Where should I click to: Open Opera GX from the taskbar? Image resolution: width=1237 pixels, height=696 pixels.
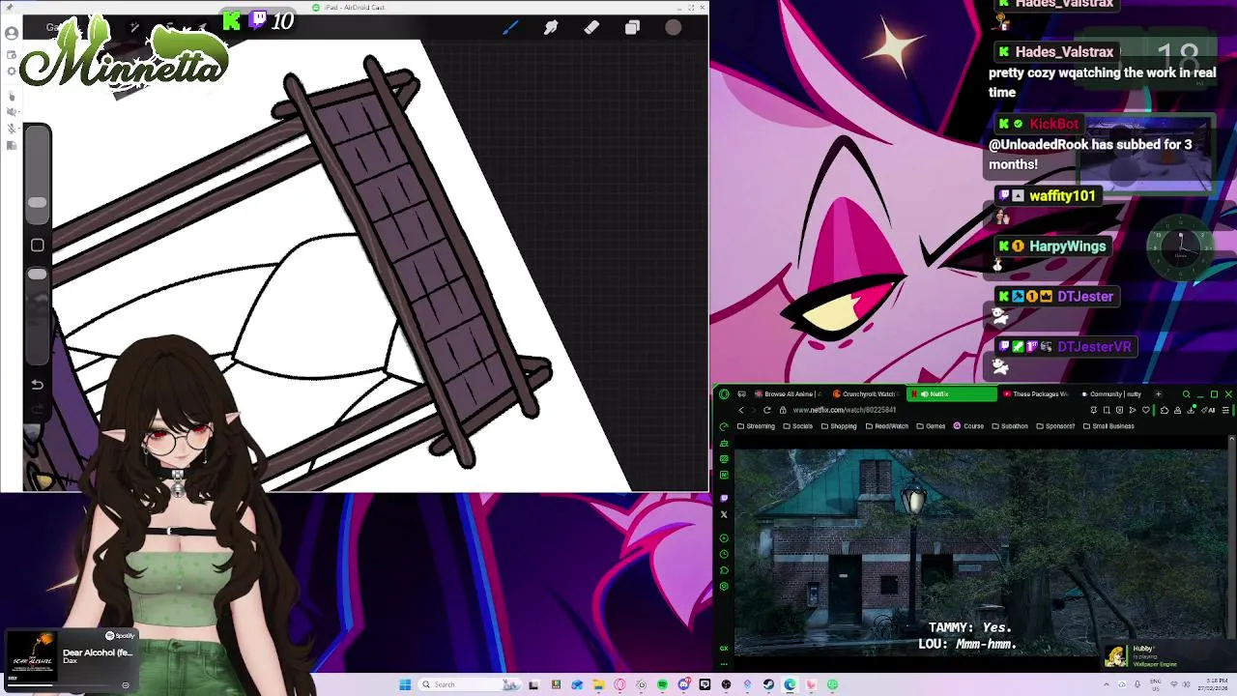coord(619,684)
